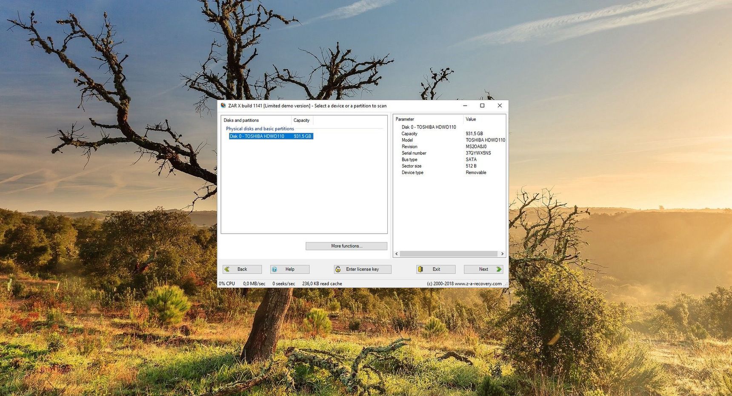Click the Model value TOSHIBA HDWD110

tap(486, 140)
